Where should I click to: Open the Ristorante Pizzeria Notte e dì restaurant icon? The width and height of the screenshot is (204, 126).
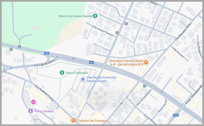pos(146,62)
